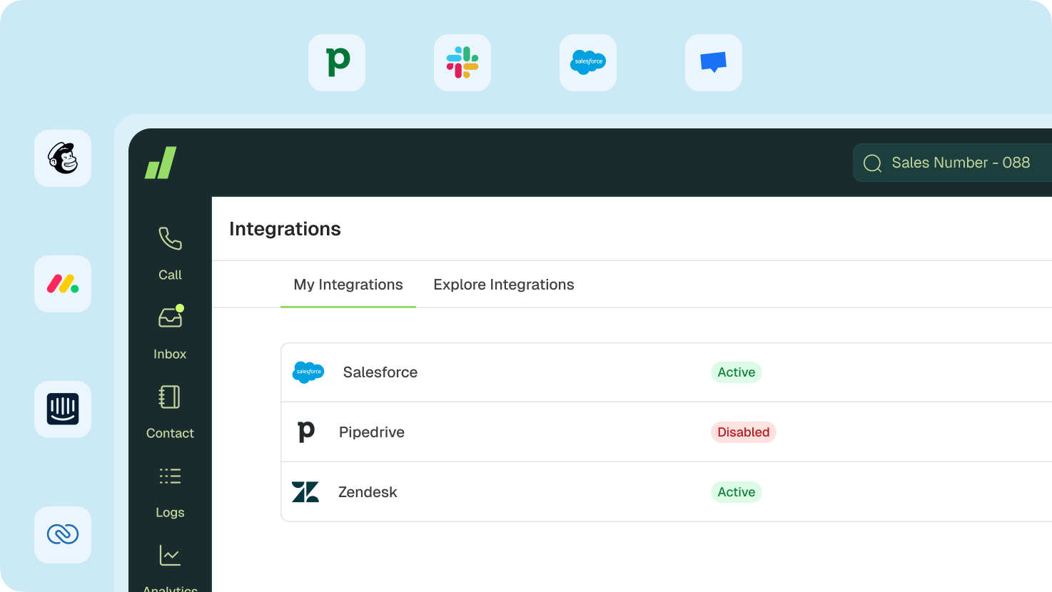This screenshot has height=592, width=1052.
Task: Select the Intercom icon on the left
Action: tap(62, 409)
